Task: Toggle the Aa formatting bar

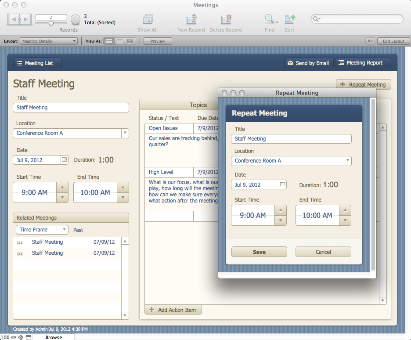Action: click(370, 40)
